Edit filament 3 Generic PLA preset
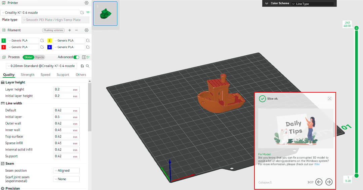Image resolution: width=363 pixels, height=190 pixels. [x=42, y=47]
